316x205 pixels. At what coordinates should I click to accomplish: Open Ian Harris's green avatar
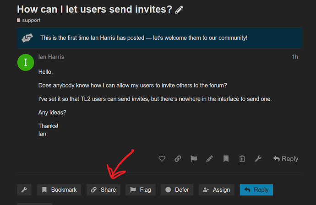[26, 62]
